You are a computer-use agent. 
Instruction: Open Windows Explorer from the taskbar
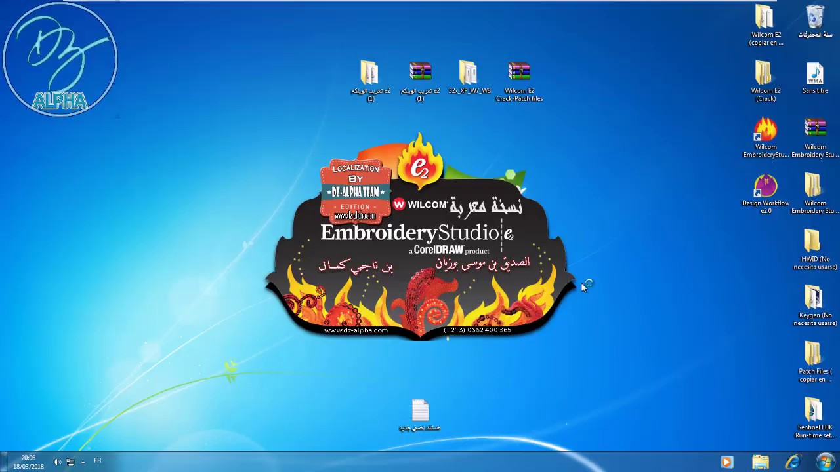pyautogui.click(x=760, y=462)
